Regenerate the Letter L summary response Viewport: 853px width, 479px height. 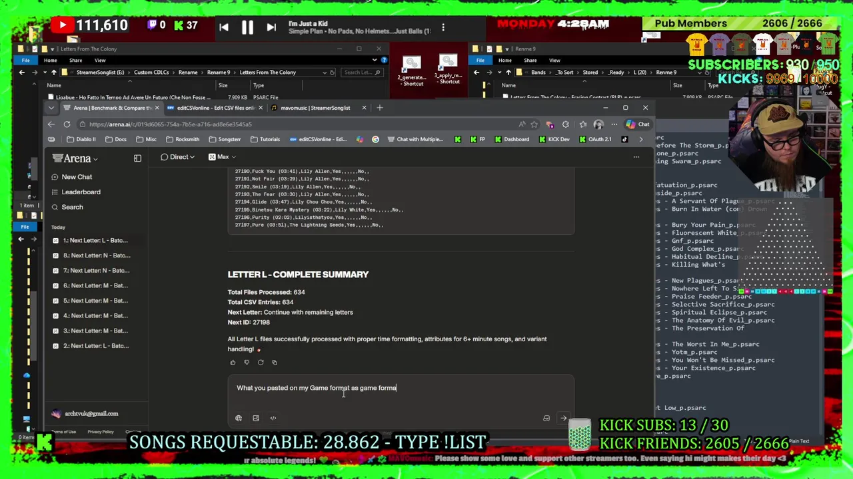click(261, 363)
